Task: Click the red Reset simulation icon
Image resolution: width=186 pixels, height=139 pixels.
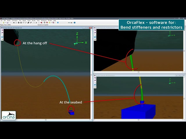Action: click(x=41, y=23)
